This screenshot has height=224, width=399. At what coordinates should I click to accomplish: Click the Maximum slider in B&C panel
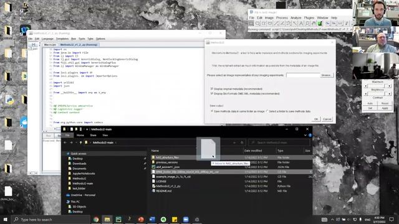pyautogui.click(x=378, y=86)
